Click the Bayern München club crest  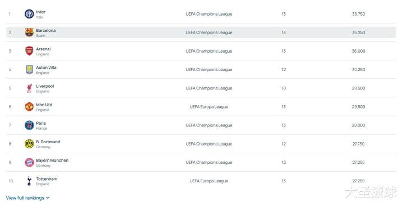29,162
